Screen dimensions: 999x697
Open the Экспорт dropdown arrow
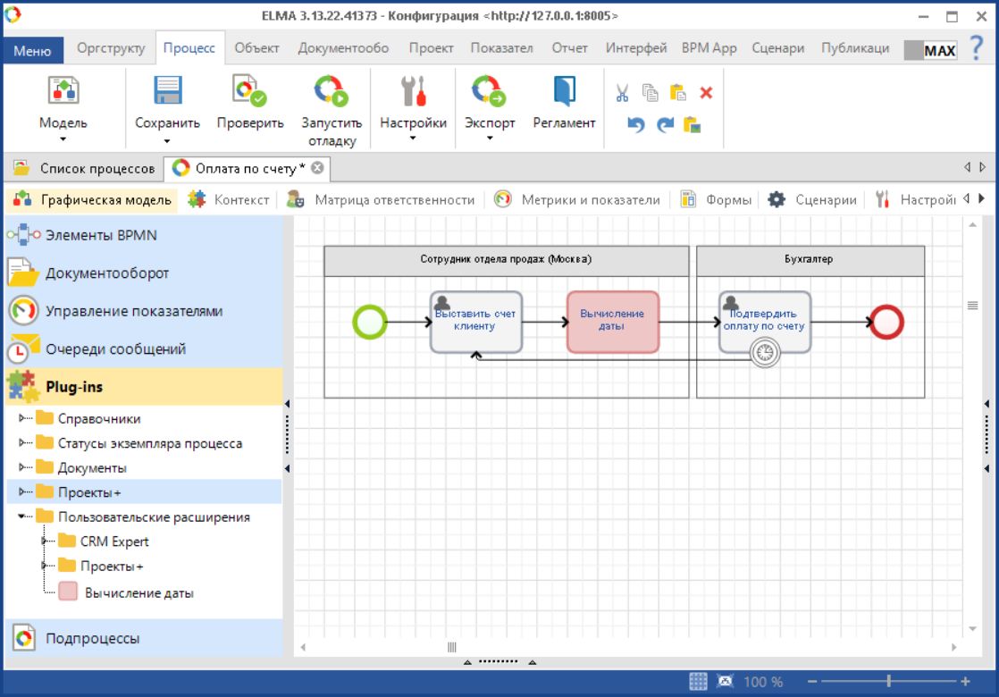click(x=490, y=138)
